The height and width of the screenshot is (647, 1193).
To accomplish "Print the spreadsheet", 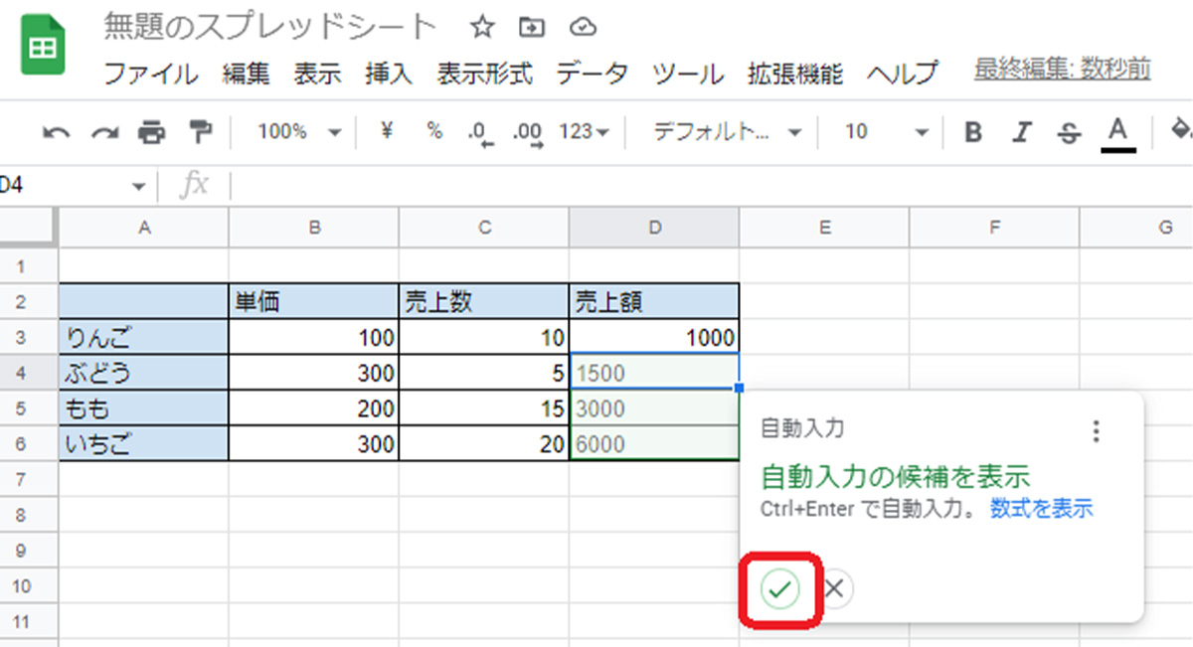I will 152,132.
